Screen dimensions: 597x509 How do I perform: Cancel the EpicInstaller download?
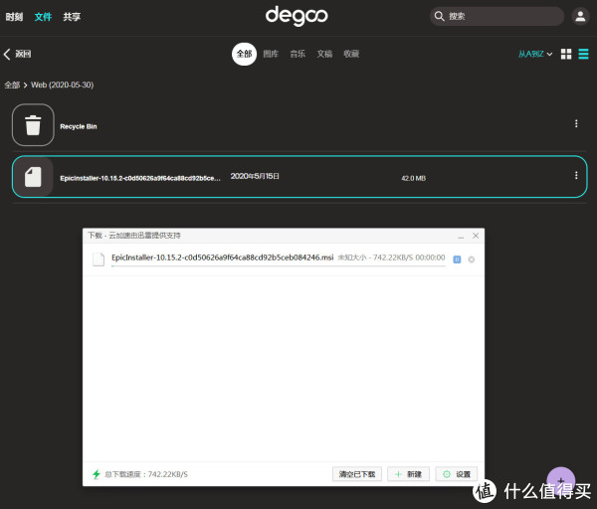tap(472, 259)
